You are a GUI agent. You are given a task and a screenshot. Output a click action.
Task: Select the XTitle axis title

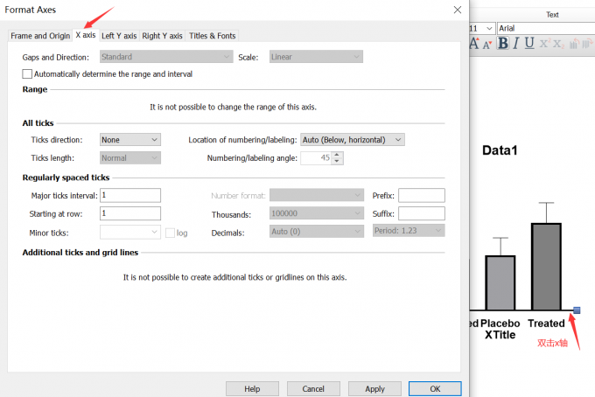click(500, 335)
